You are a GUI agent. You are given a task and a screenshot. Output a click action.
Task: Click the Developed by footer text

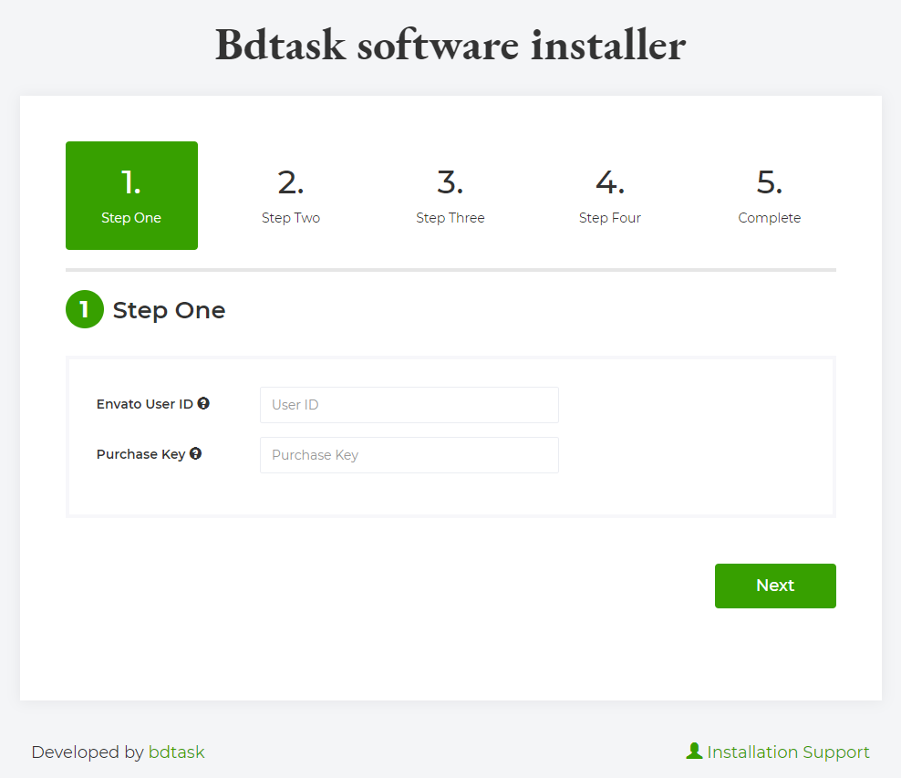click(x=88, y=752)
